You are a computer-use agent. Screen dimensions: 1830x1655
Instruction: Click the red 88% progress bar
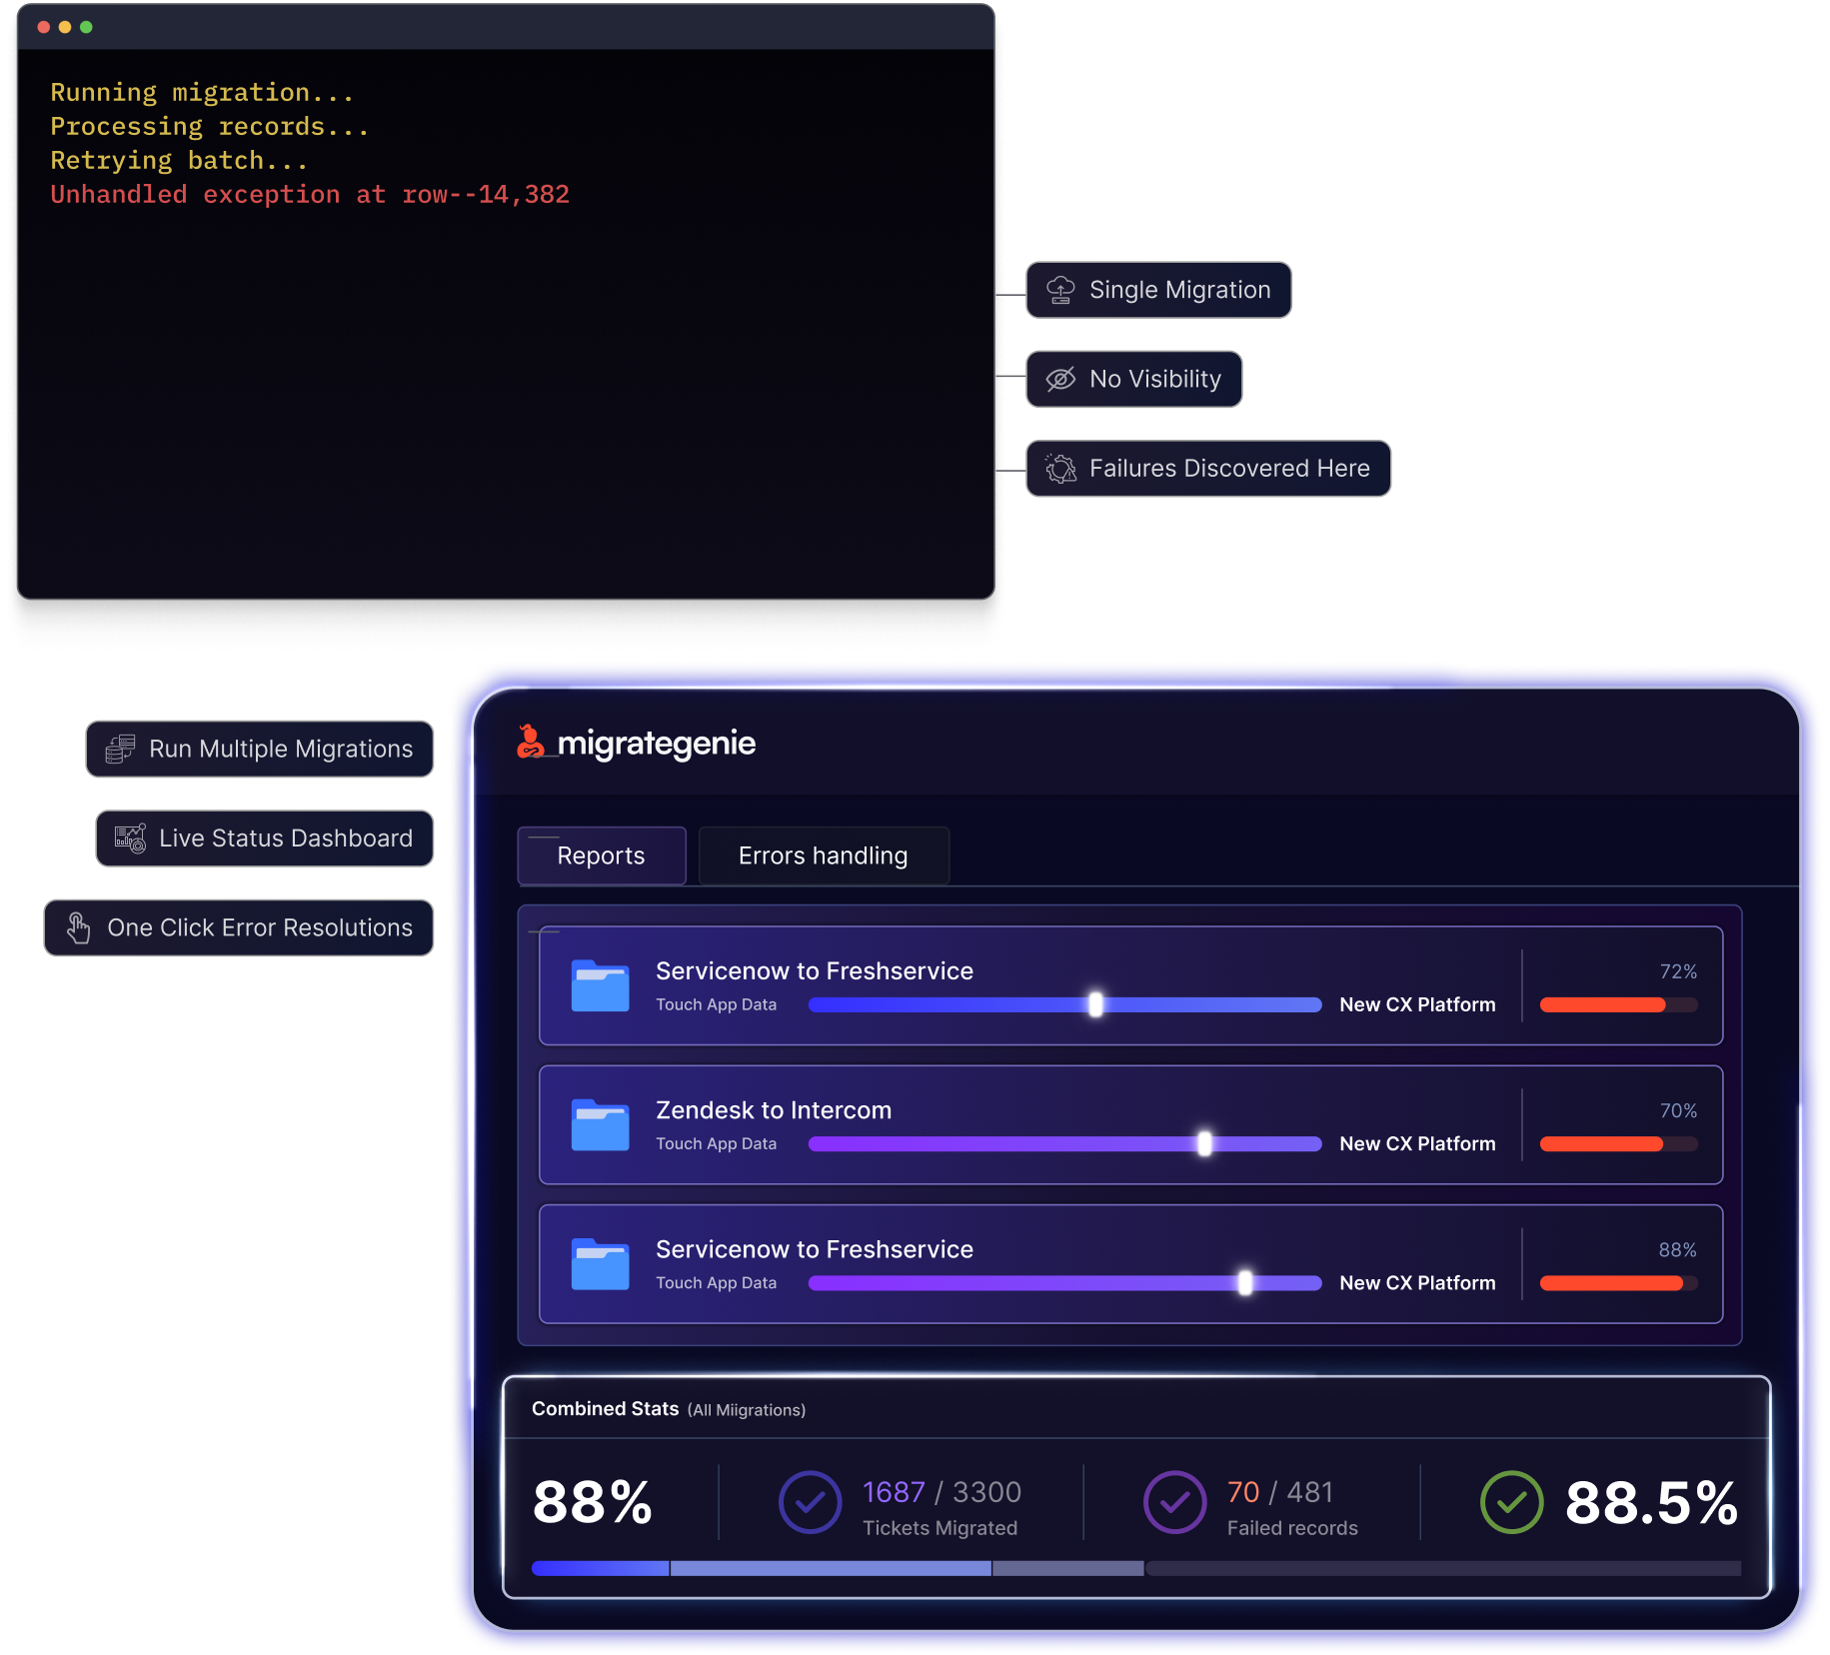point(1618,1282)
